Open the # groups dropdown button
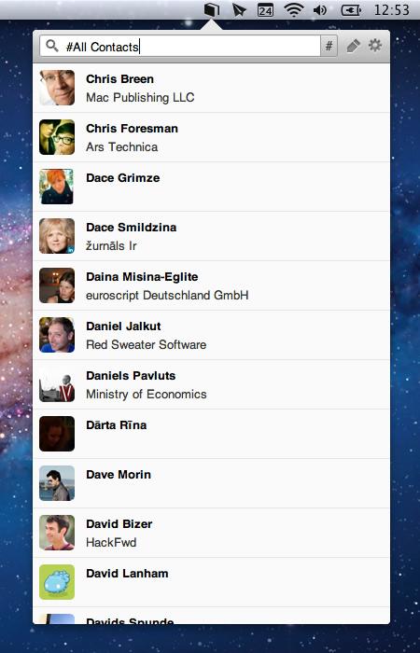 [x=329, y=46]
